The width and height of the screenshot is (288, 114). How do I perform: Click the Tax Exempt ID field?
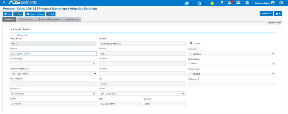click(x=231, y=84)
